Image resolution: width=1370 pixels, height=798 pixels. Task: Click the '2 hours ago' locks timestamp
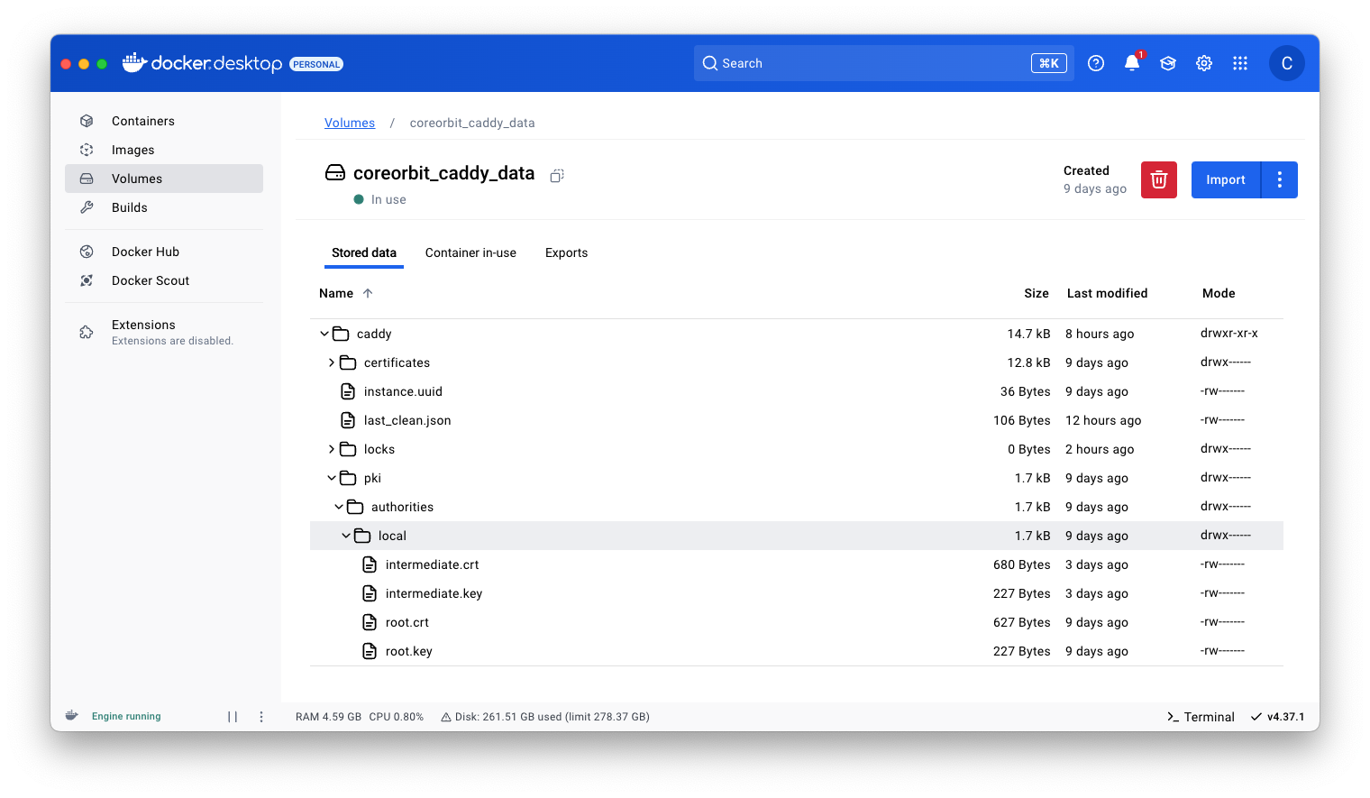1100,449
